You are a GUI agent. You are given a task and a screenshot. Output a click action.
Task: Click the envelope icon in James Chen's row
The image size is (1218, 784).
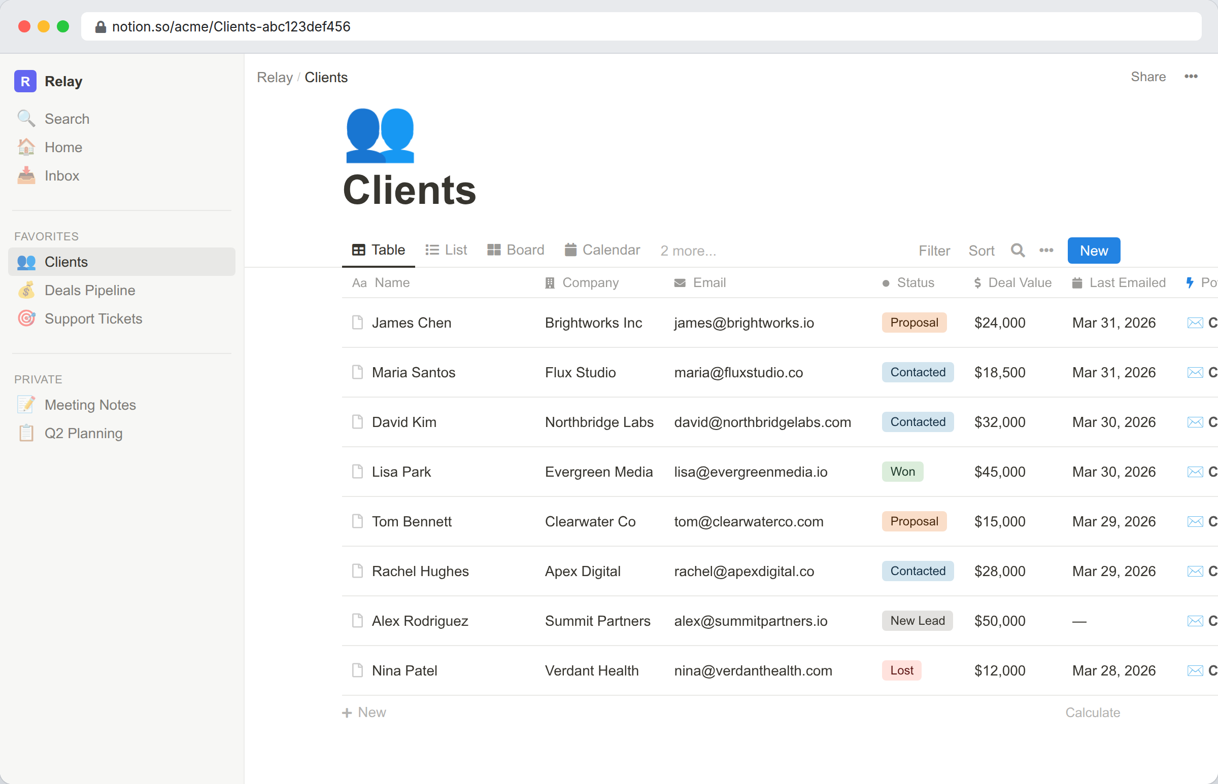pos(1196,322)
